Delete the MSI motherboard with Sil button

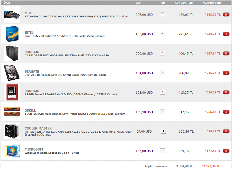[x=226, y=15]
